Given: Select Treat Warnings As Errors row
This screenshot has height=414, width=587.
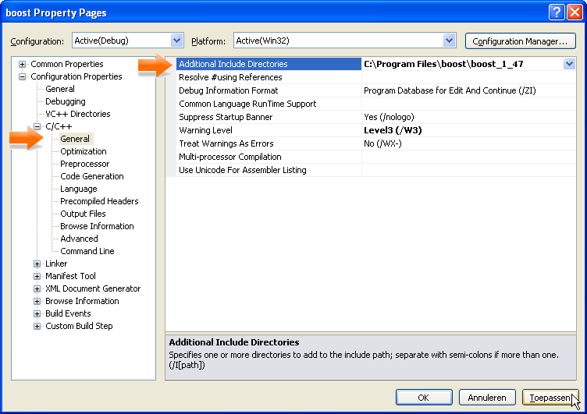Looking at the screenshot, I should [x=226, y=143].
